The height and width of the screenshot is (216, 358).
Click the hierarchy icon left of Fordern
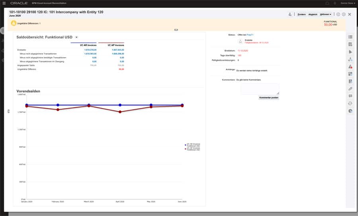(290, 14)
